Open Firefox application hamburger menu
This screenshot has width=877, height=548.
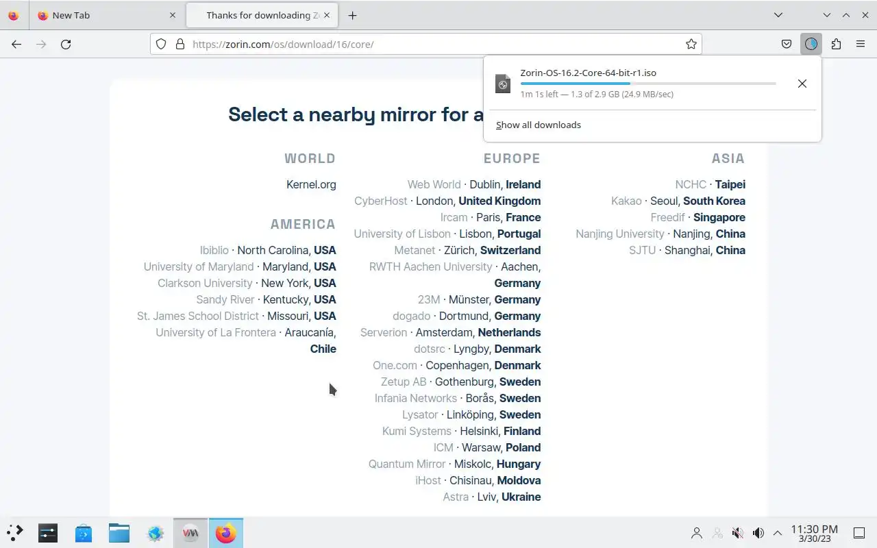coord(861,44)
